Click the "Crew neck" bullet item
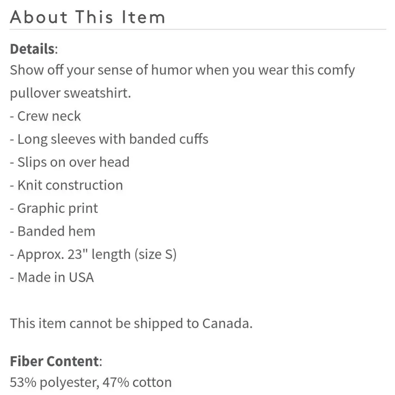Image resolution: width=395 pixels, height=395 pixels. point(49,116)
